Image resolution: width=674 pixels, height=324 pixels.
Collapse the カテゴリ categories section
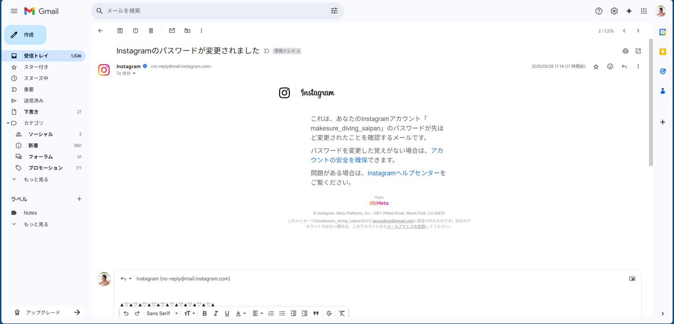(8, 123)
